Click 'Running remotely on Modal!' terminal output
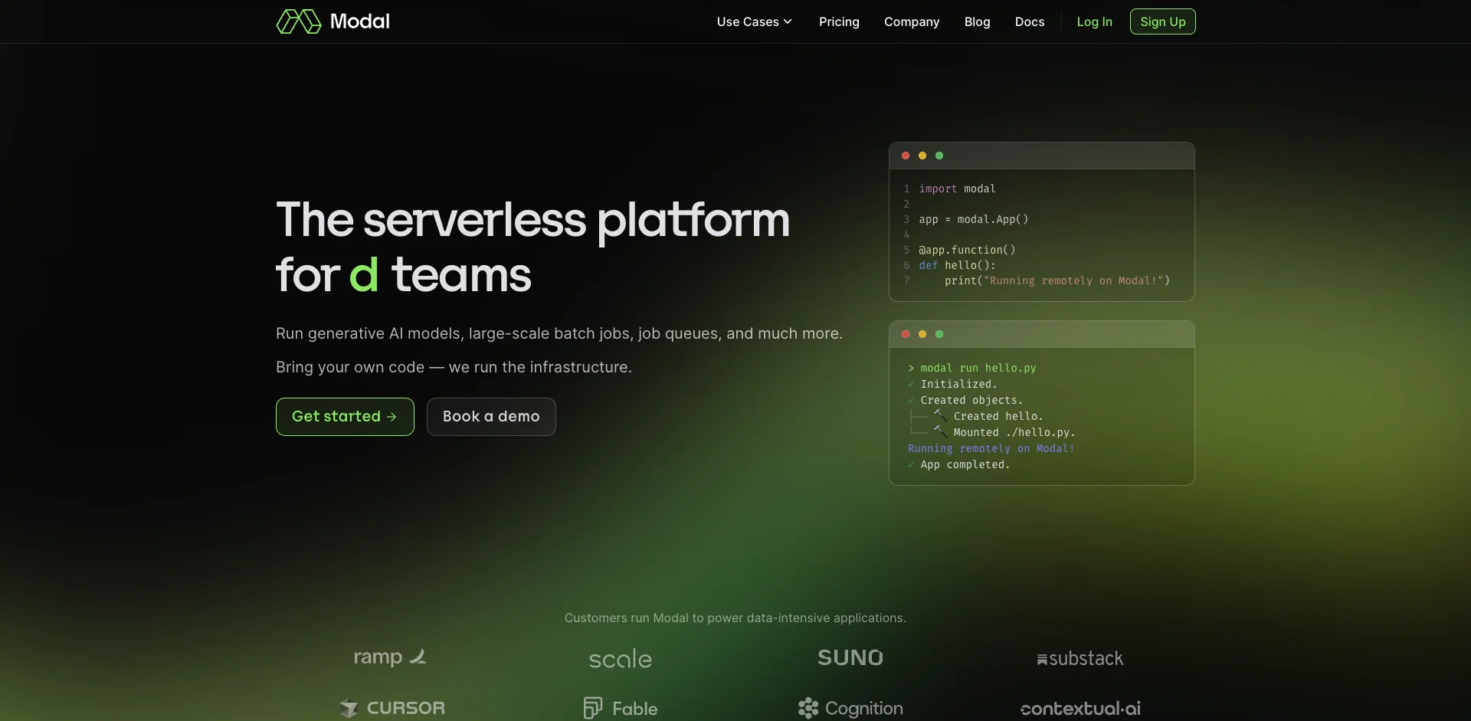 pos(991,448)
